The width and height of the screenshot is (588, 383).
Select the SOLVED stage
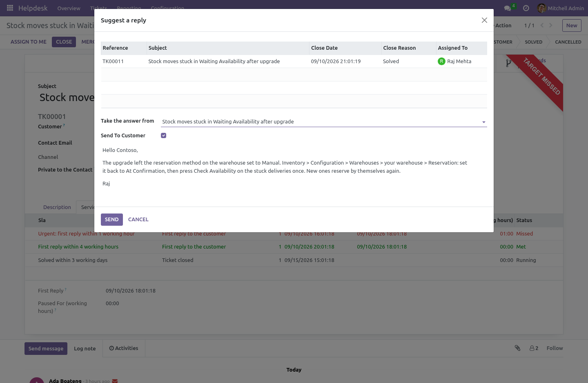coord(533,42)
